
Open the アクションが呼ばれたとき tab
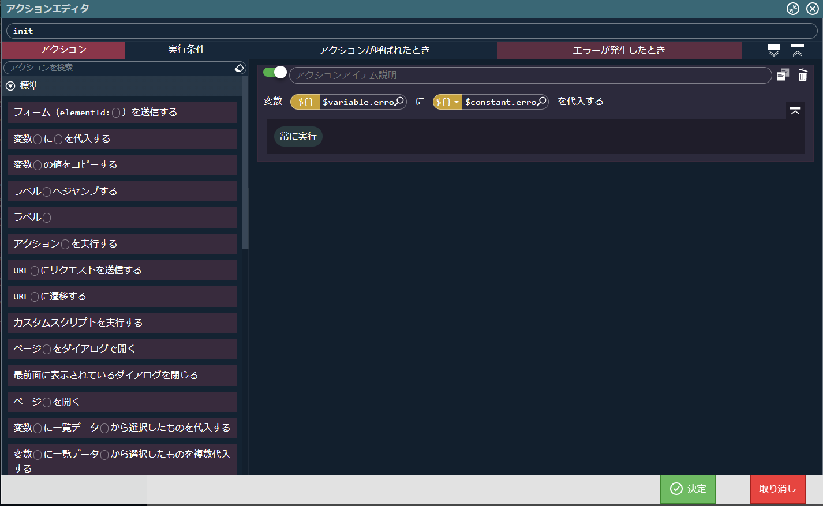[x=374, y=50]
